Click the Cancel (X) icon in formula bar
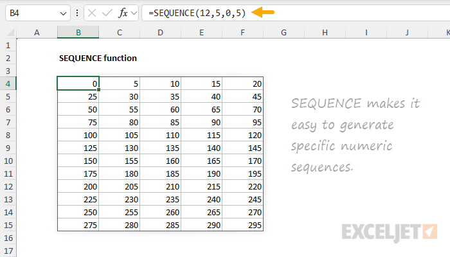Image resolution: width=450 pixels, height=257 pixels. click(92, 13)
